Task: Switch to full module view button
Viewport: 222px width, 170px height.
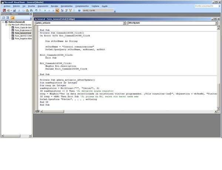Action: coord(38,111)
